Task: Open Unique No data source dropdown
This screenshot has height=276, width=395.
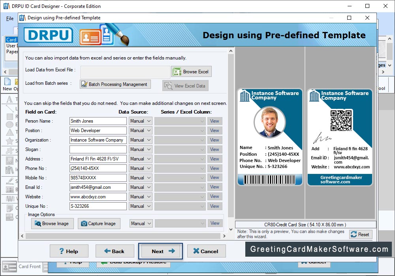Action: click(x=141, y=206)
